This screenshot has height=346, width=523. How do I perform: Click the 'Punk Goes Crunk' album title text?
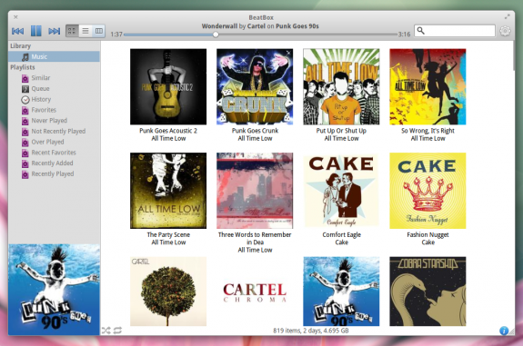pos(255,131)
